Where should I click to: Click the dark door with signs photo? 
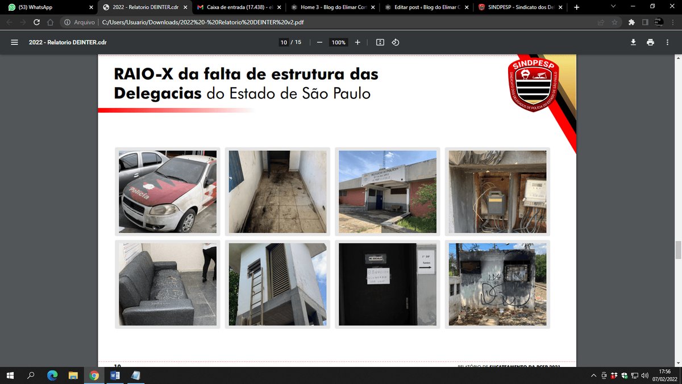[388, 284]
